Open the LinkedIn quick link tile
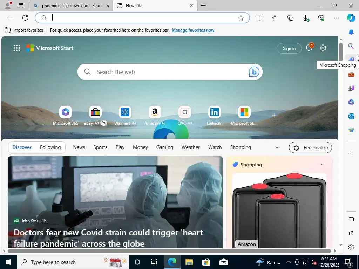 click(x=214, y=116)
